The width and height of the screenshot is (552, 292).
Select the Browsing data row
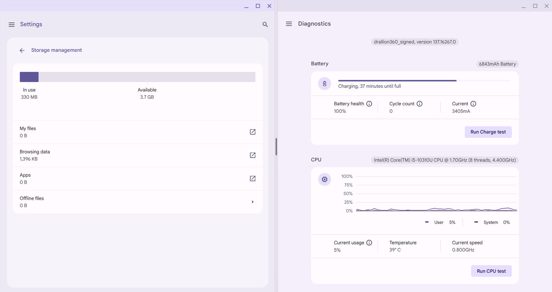click(x=131, y=155)
